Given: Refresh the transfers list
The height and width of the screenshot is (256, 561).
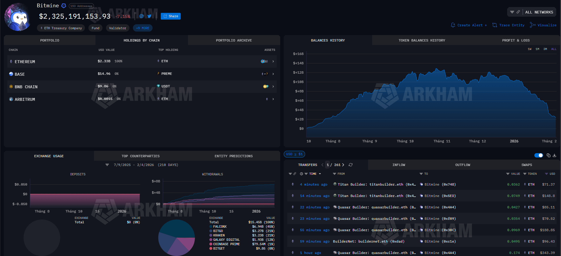Looking at the screenshot, I should (350, 165).
